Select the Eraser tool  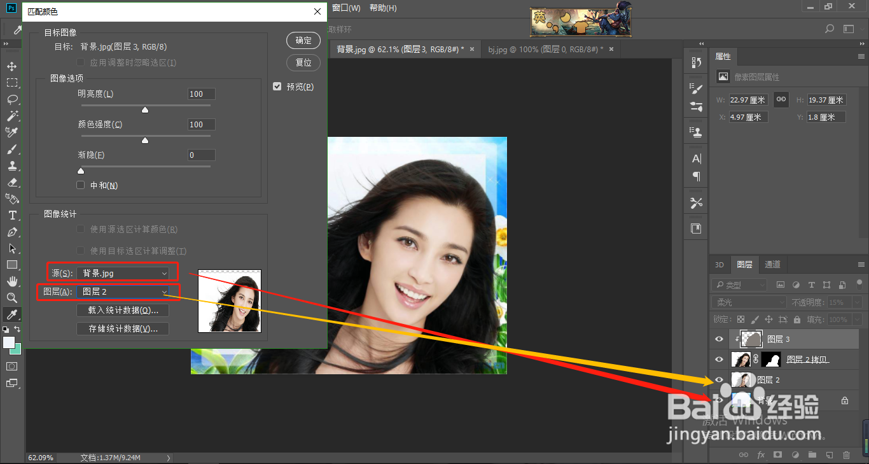point(12,182)
